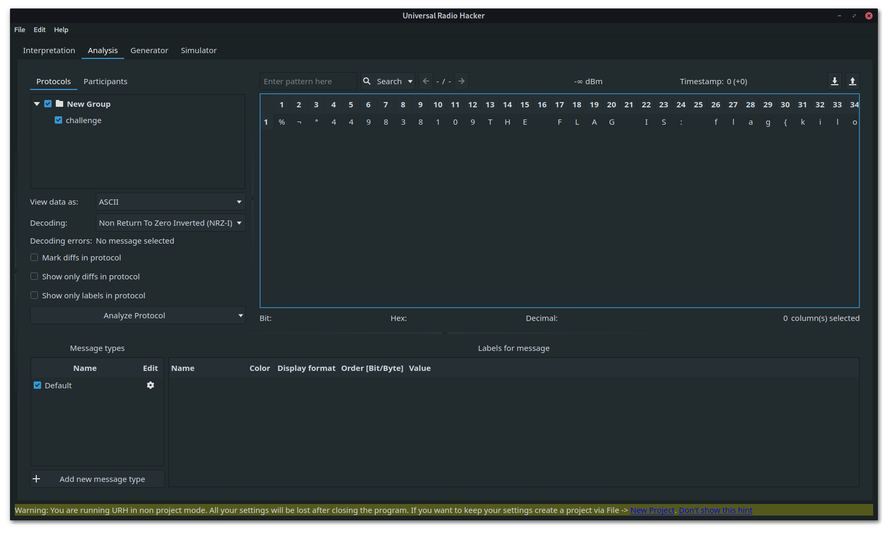Uncheck the challenge protocol checkbox

click(x=58, y=120)
